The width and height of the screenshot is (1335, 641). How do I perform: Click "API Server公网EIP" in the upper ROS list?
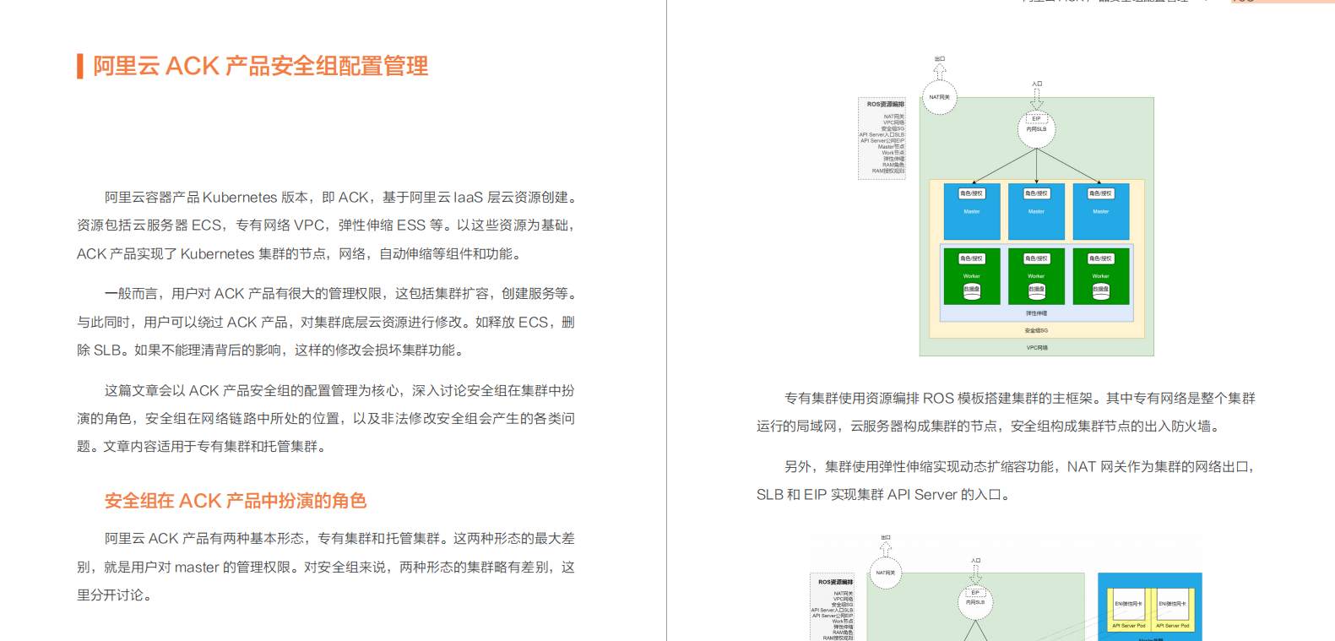882,141
